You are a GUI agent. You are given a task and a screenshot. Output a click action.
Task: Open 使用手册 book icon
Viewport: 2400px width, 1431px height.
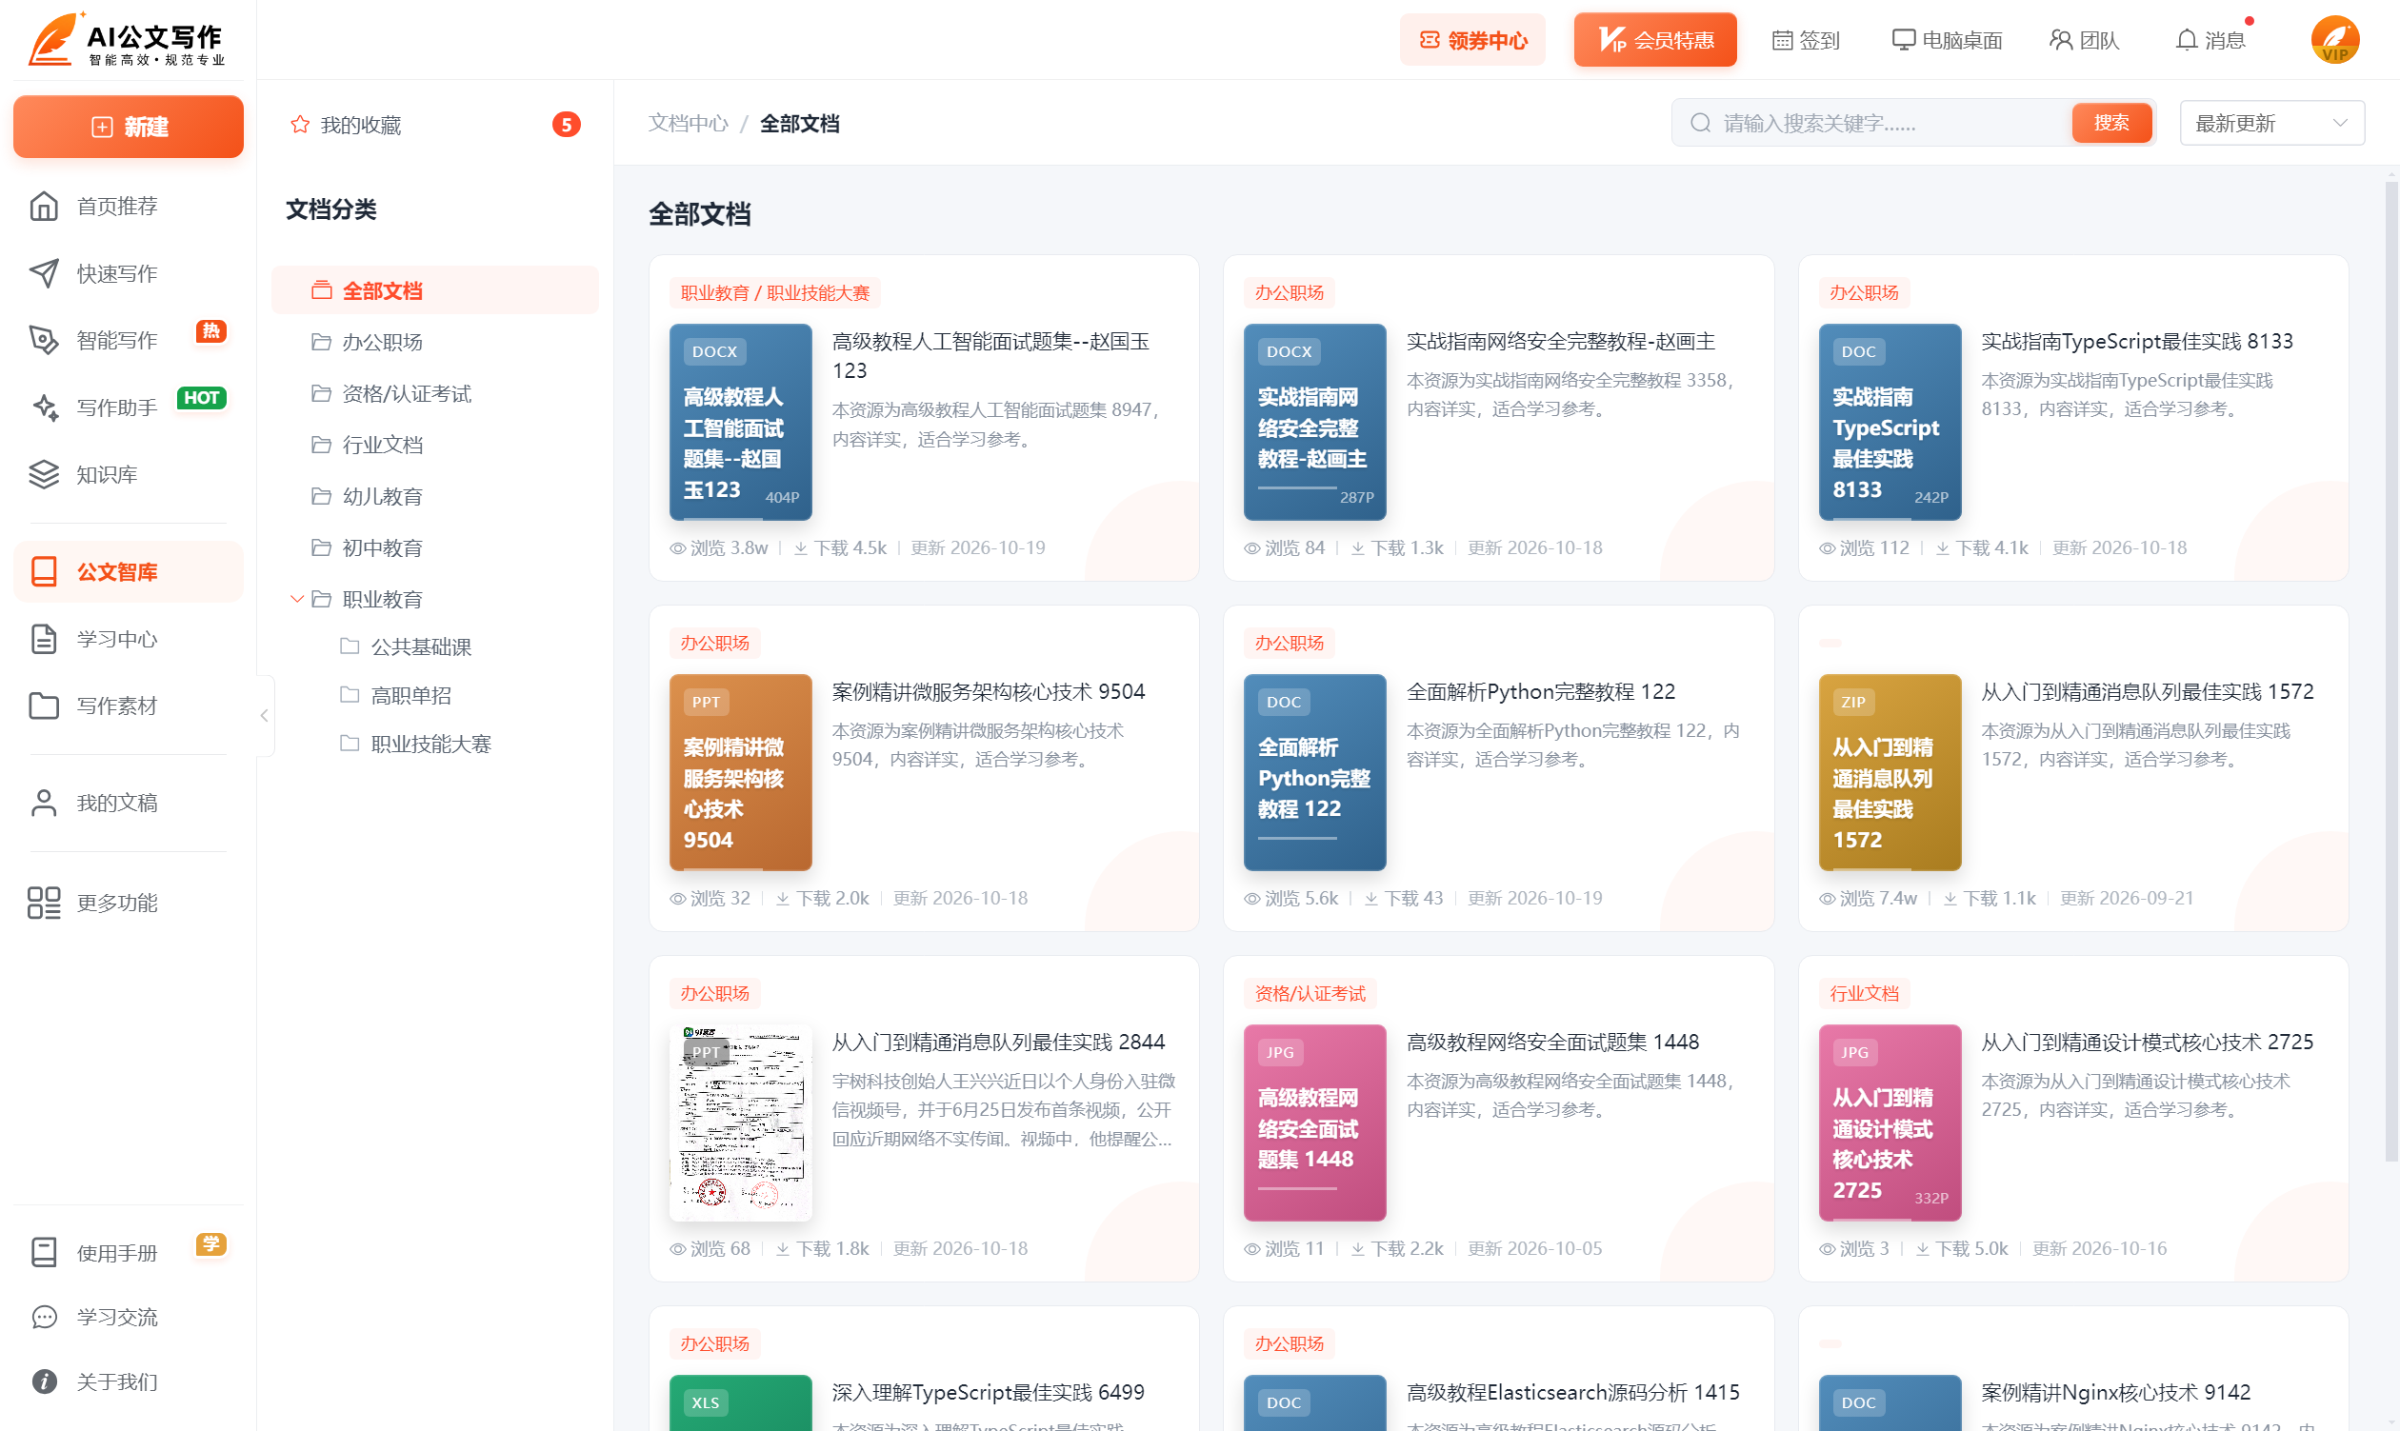[44, 1252]
